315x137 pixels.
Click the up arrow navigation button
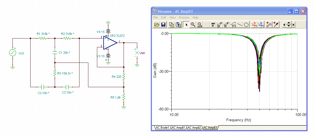pyautogui.click(x=289, y=23)
